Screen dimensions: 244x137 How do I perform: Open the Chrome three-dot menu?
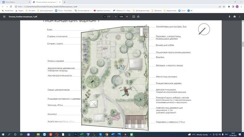pyautogui.click(x=241, y=6)
